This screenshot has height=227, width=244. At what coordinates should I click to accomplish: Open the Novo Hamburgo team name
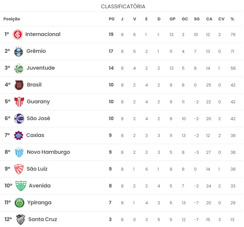click(x=48, y=152)
